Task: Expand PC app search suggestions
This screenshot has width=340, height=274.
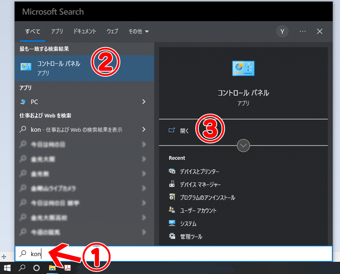Action: (144, 102)
